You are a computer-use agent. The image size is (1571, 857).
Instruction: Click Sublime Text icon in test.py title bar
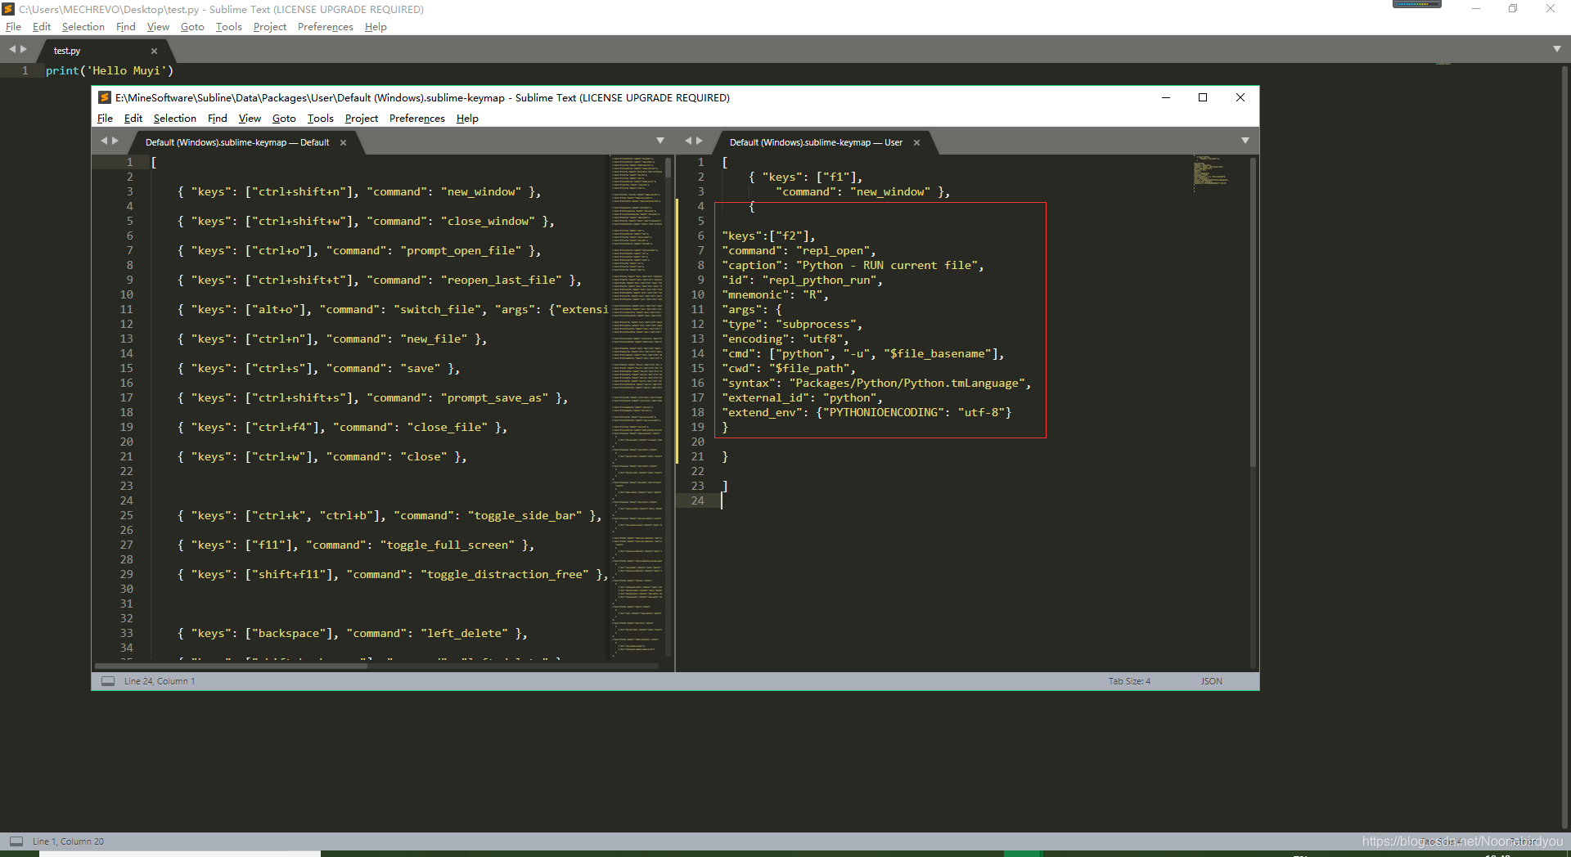pyautogui.click(x=8, y=9)
